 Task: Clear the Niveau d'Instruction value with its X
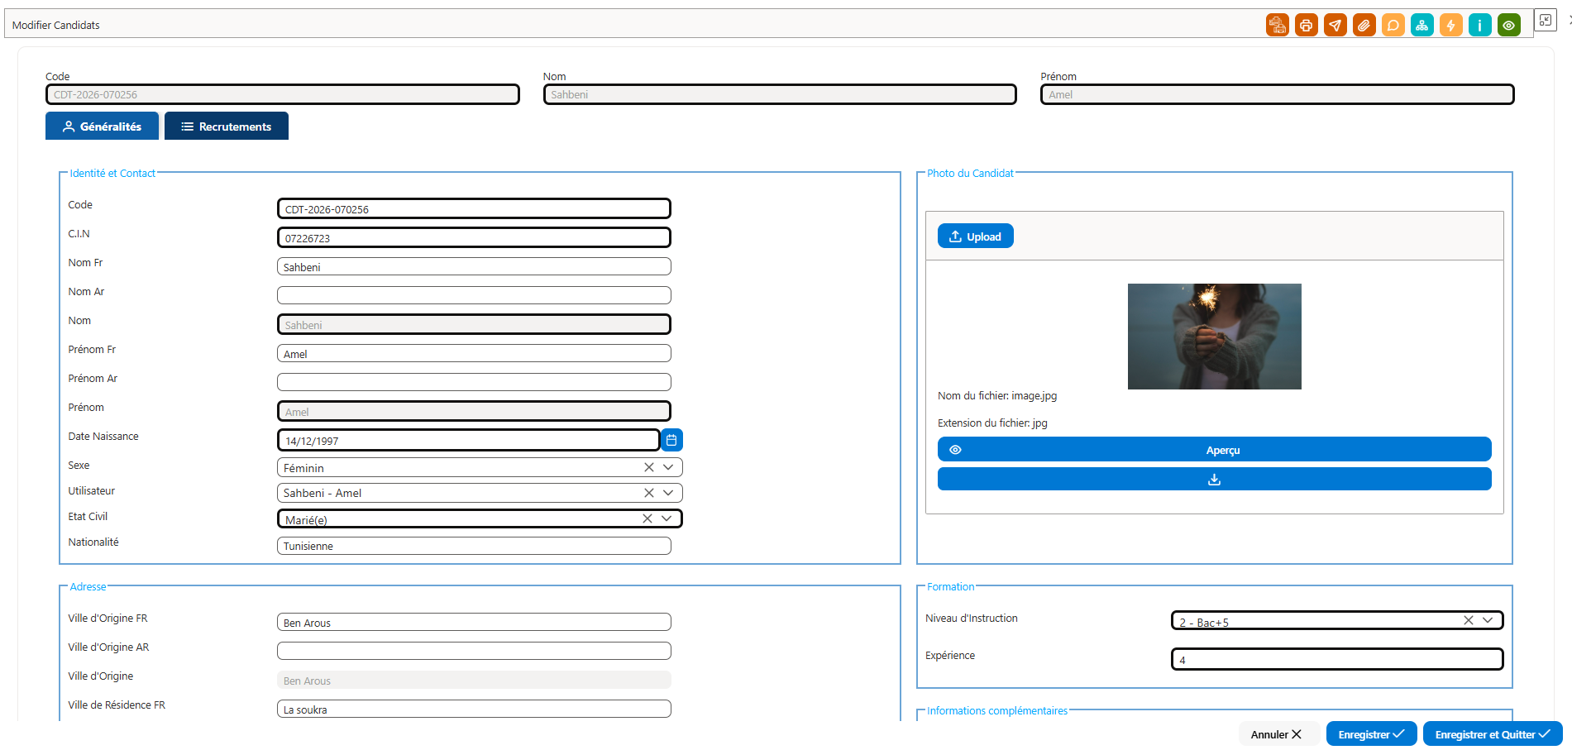coord(1469,620)
